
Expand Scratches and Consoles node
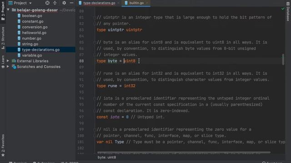8,67
